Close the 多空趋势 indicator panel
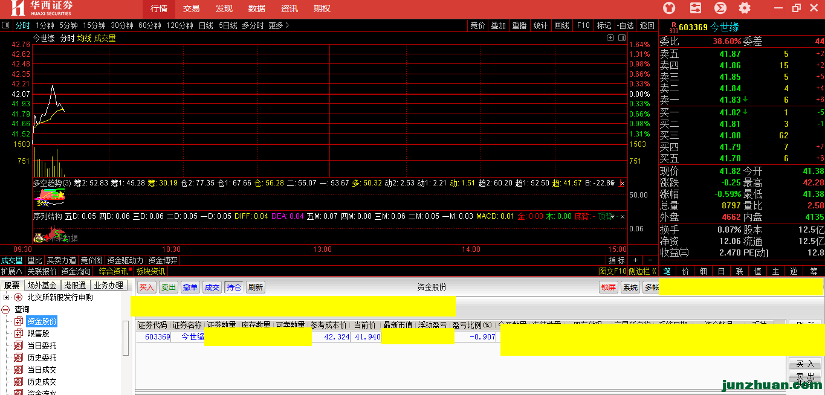Viewport: 825px width, 395px height. pyautogui.click(x=622, y=183)
